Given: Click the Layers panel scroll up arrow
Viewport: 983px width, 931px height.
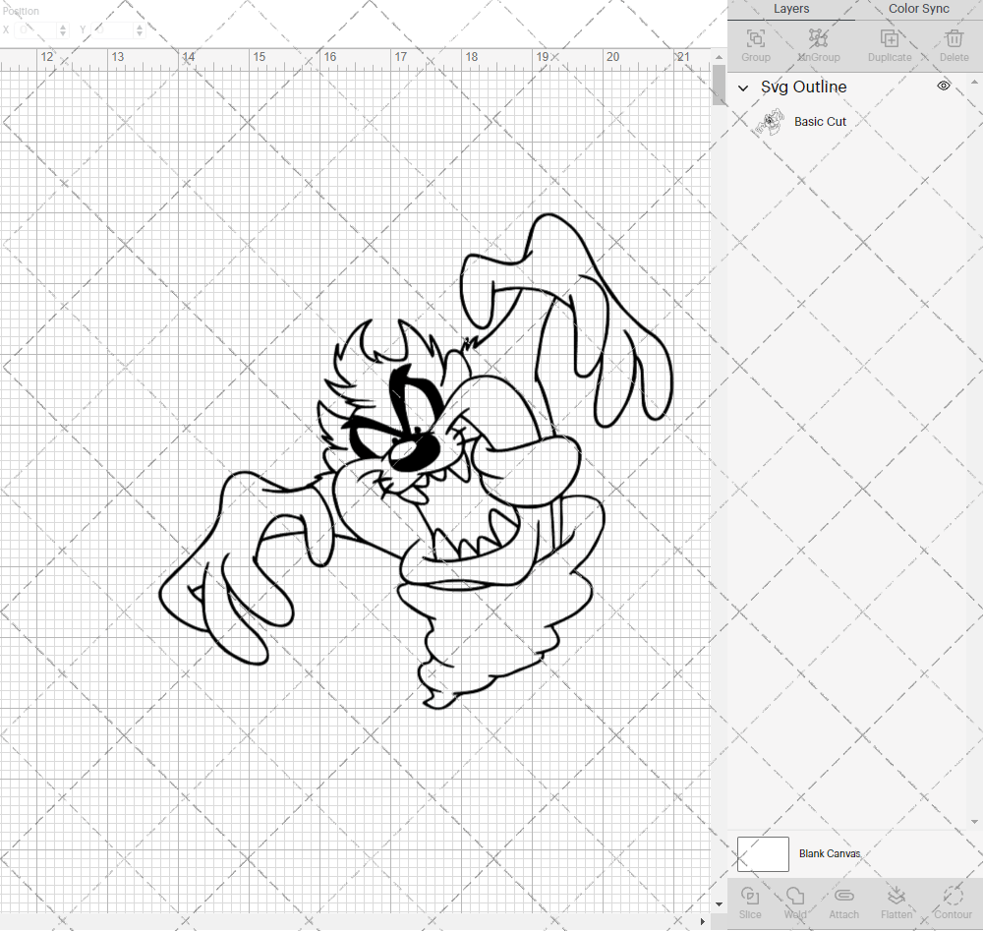Looking at the screenshot, I should point(973,83).
